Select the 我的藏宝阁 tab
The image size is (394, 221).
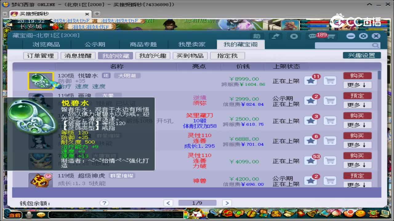point(240,45)
